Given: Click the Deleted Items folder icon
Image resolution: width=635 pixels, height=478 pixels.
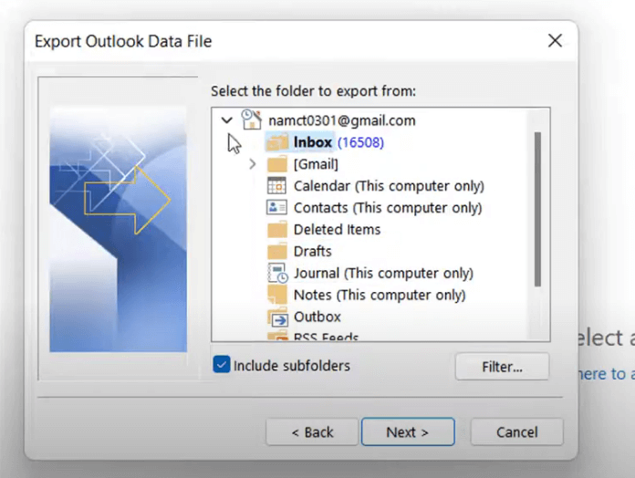Looking at the screenshot, I should pyautogui.click(x=277, y=230).
